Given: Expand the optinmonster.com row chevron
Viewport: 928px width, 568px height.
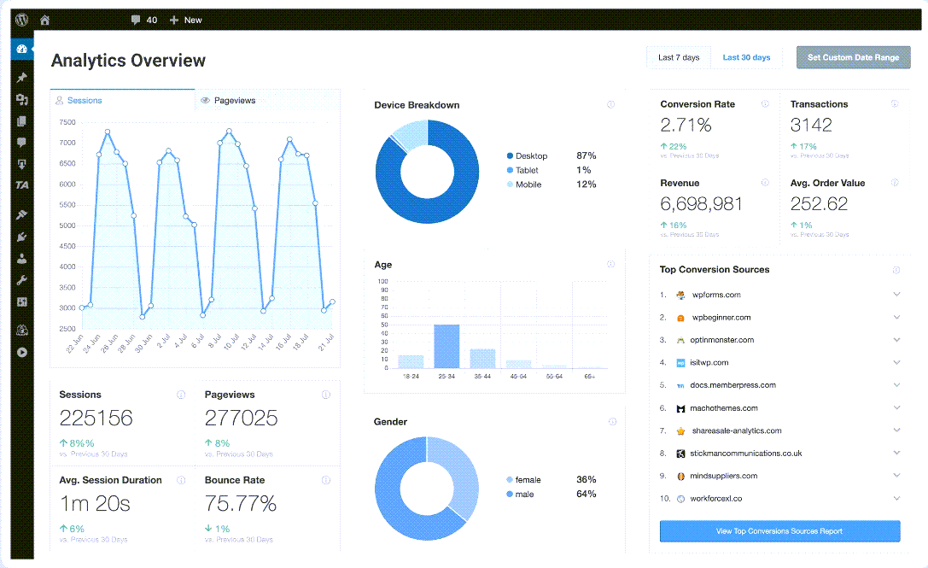Looking at the screenshot, I should coord(896,340).
